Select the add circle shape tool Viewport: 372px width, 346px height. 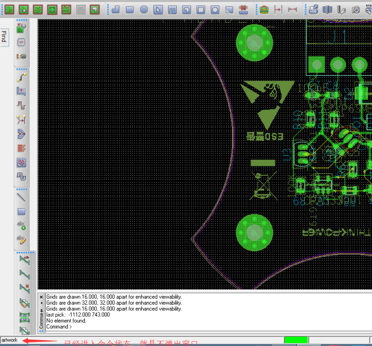(144, 10)
